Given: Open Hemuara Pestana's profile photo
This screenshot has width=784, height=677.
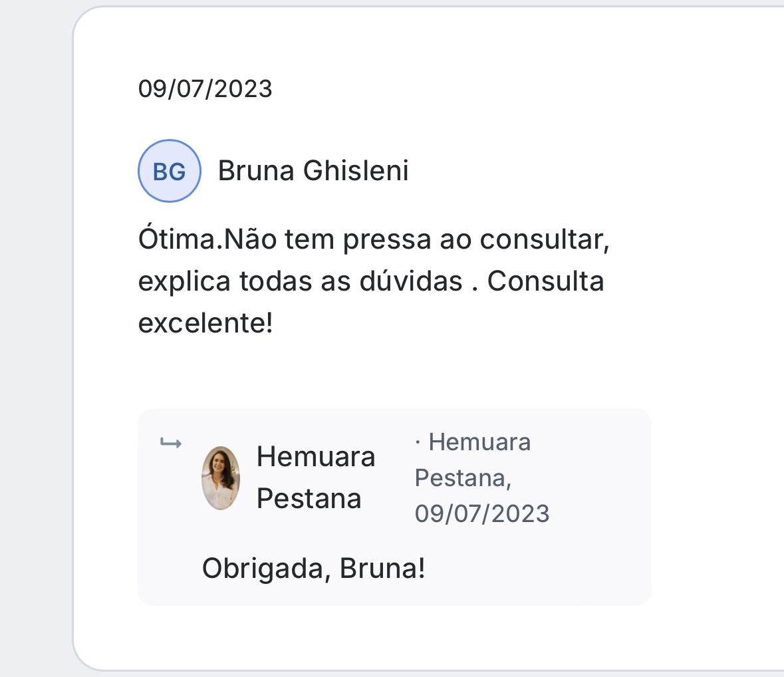Looking at the screenshot, I should 221,478.
